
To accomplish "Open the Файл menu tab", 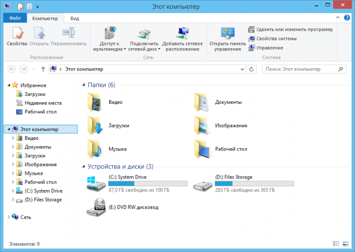I will 15,18.
